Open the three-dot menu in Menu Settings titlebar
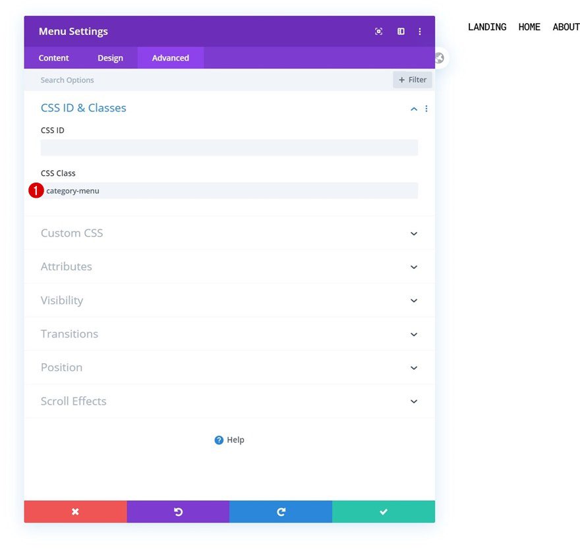 point(420,31)
